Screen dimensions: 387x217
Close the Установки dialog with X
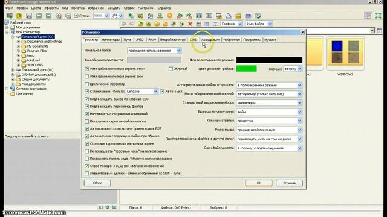(302, 32)
